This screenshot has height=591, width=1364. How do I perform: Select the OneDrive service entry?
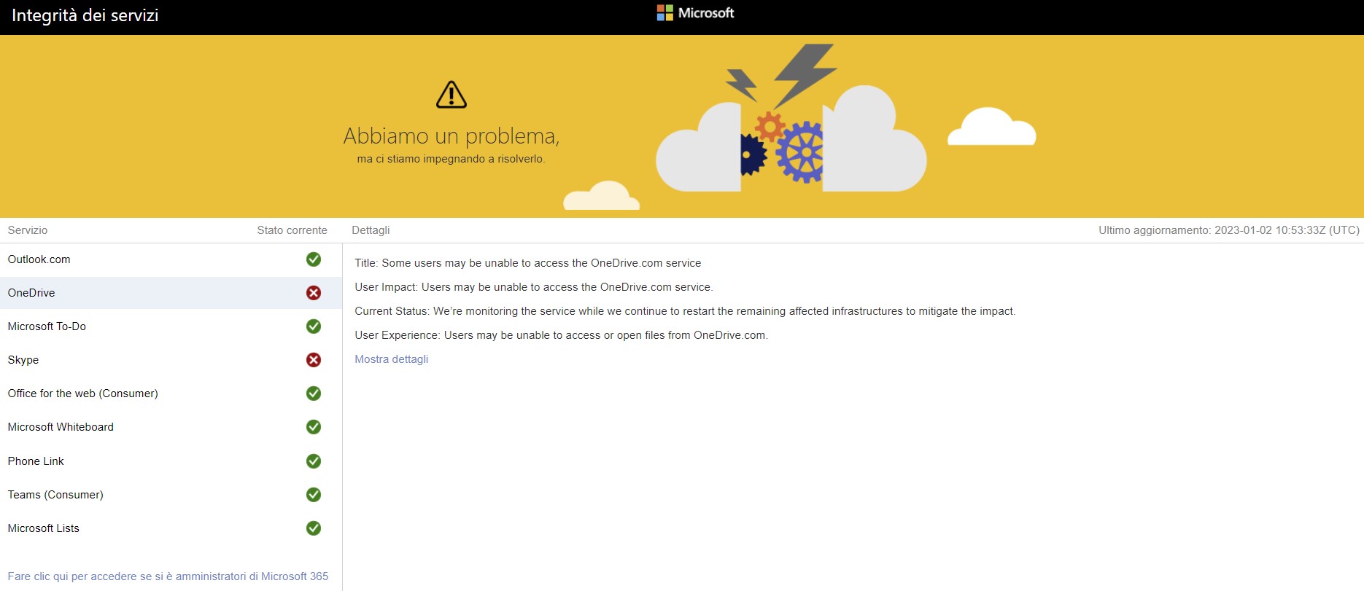coord(31,293)
